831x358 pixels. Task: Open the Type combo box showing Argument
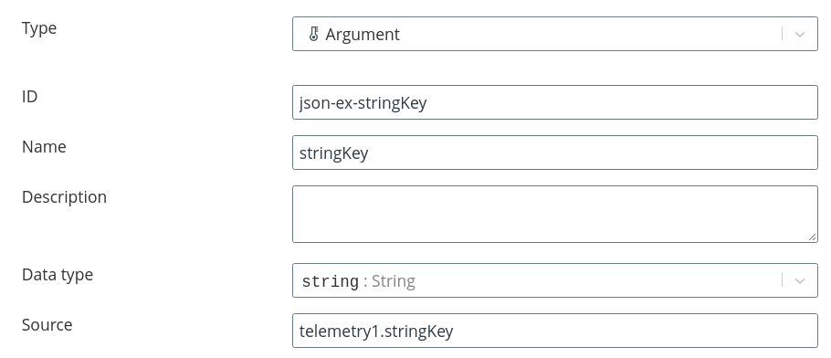[555, 34]
